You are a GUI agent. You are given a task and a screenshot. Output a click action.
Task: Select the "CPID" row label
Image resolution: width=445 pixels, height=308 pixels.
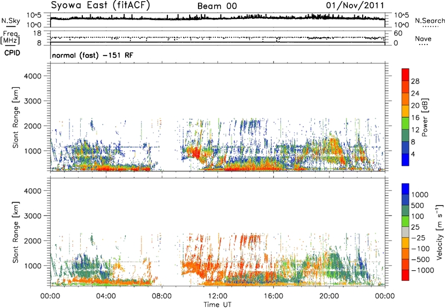[12, 53]
